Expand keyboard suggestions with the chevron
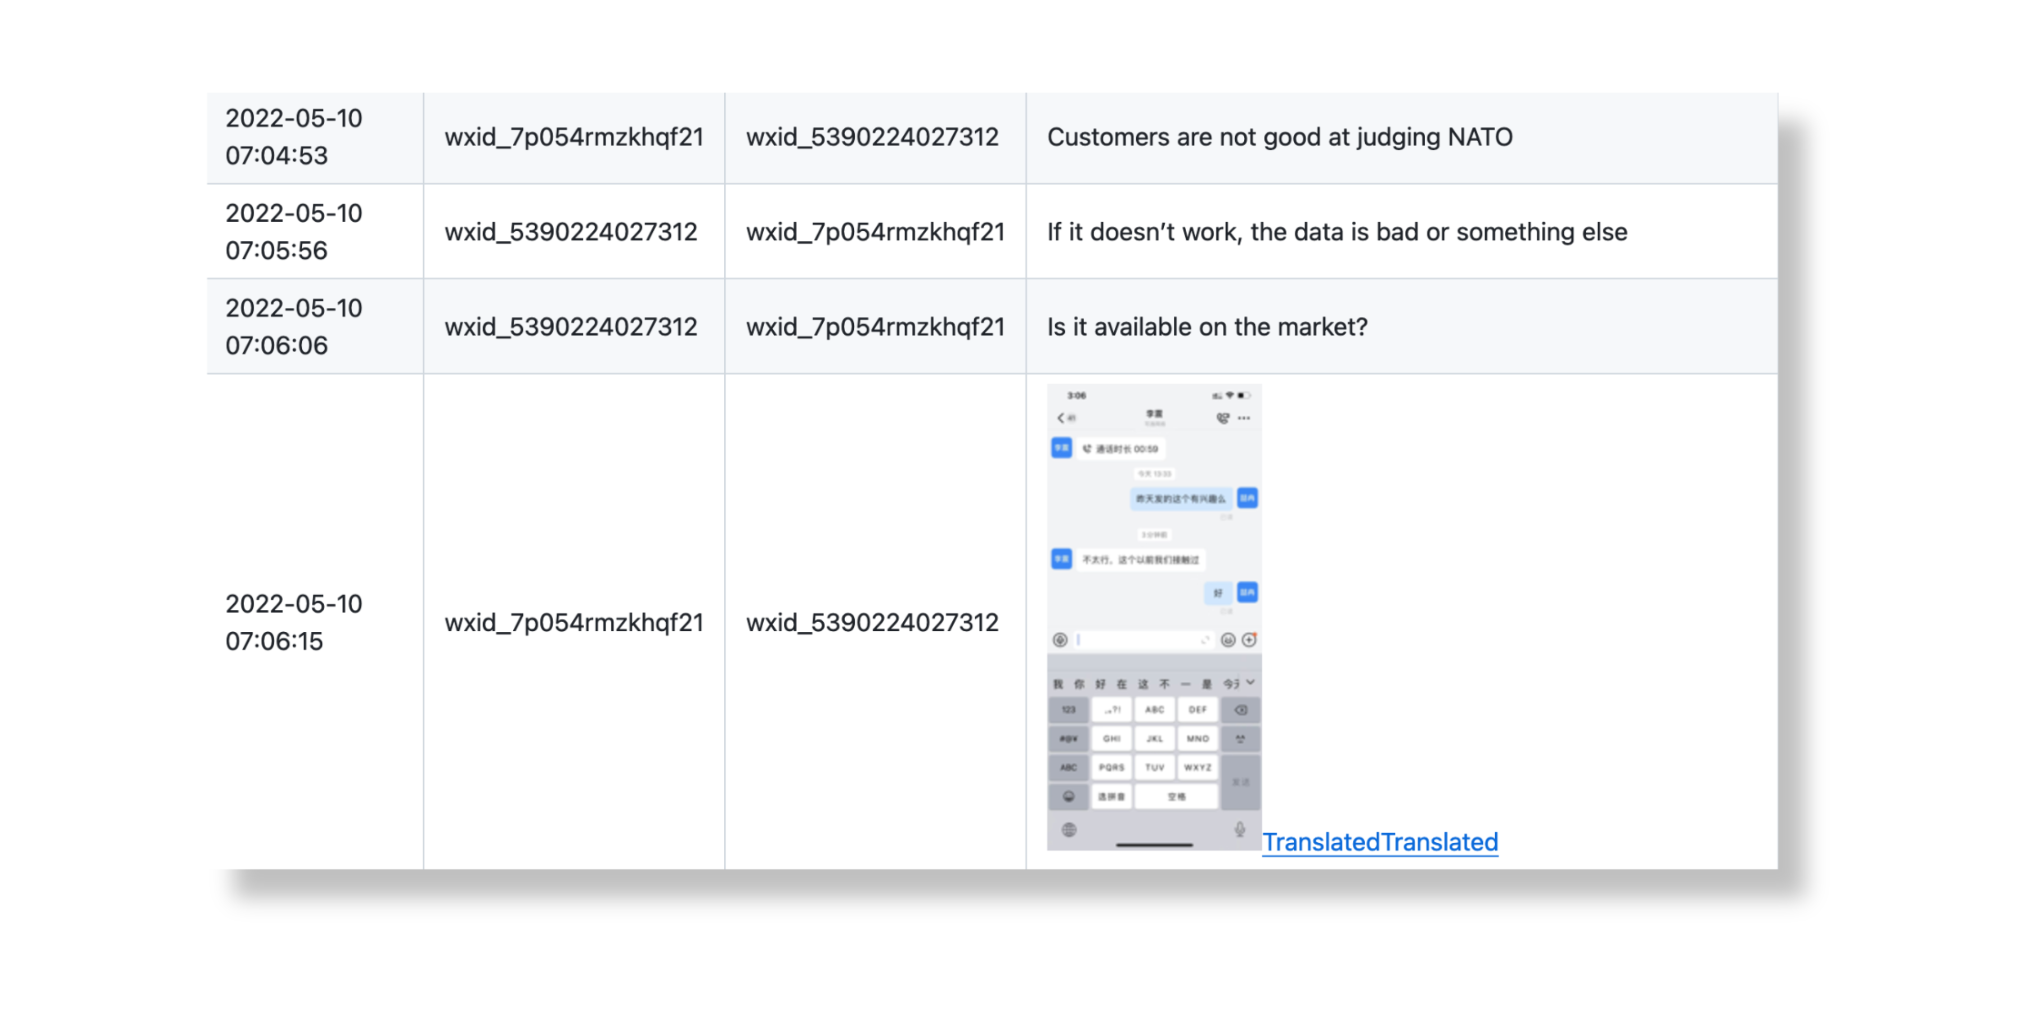This screenshot has height=1019, width=2039. (x=1250, y=682)
